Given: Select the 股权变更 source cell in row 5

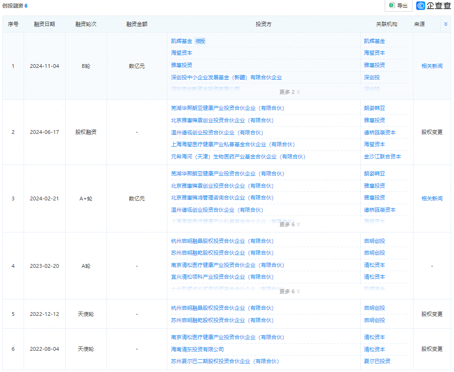Looking at the screenshot, I should 432,314.
